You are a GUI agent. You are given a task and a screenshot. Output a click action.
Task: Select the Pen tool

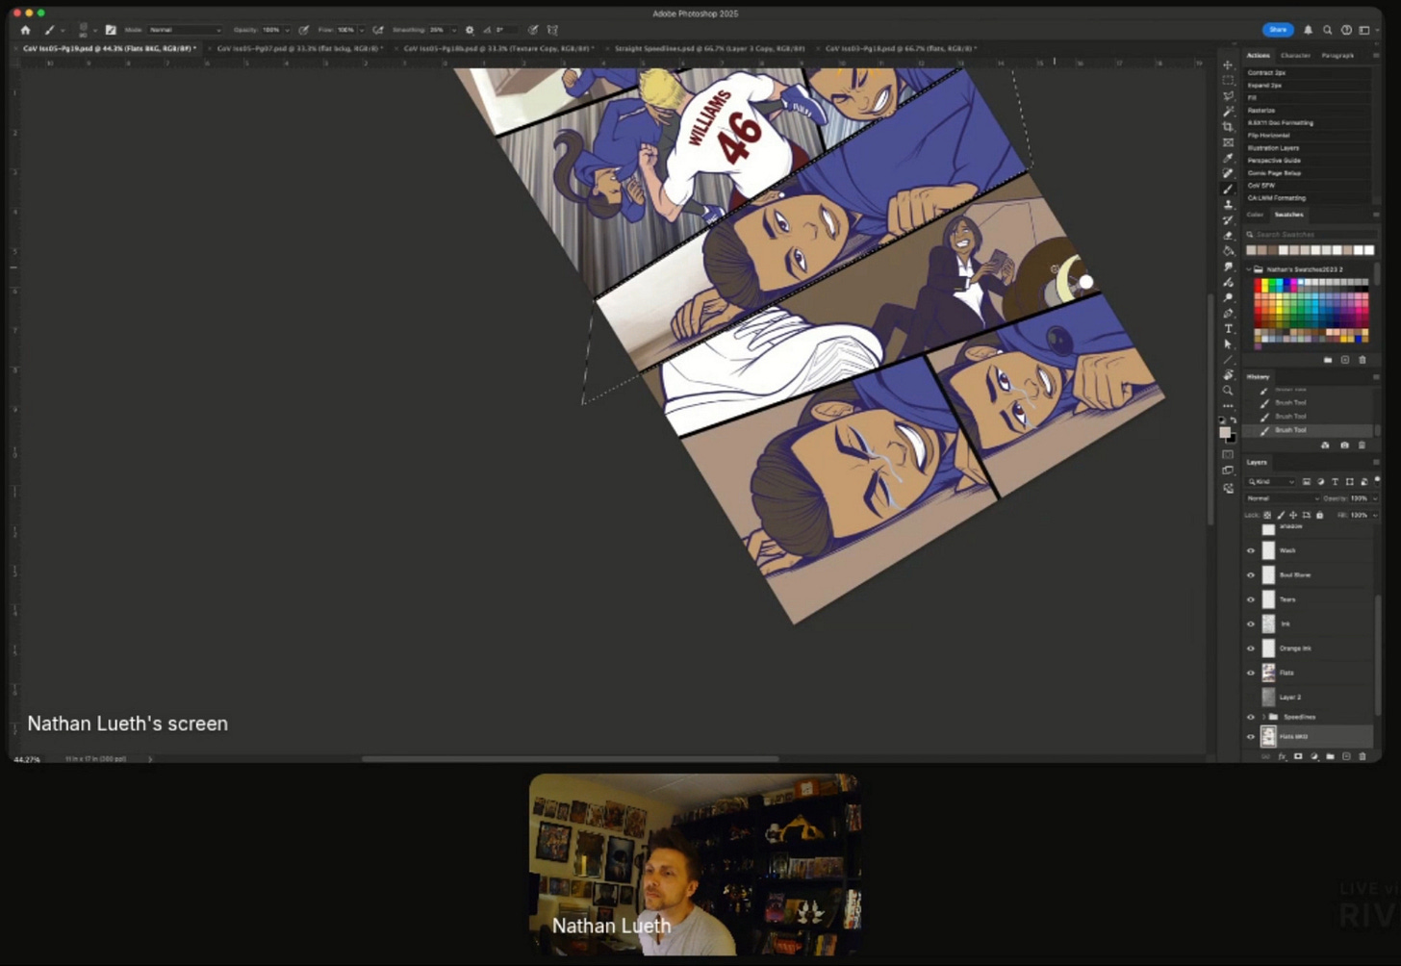pos(1228,313)
